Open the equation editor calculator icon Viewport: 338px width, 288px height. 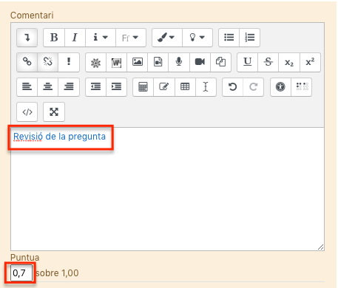(143, 87)
